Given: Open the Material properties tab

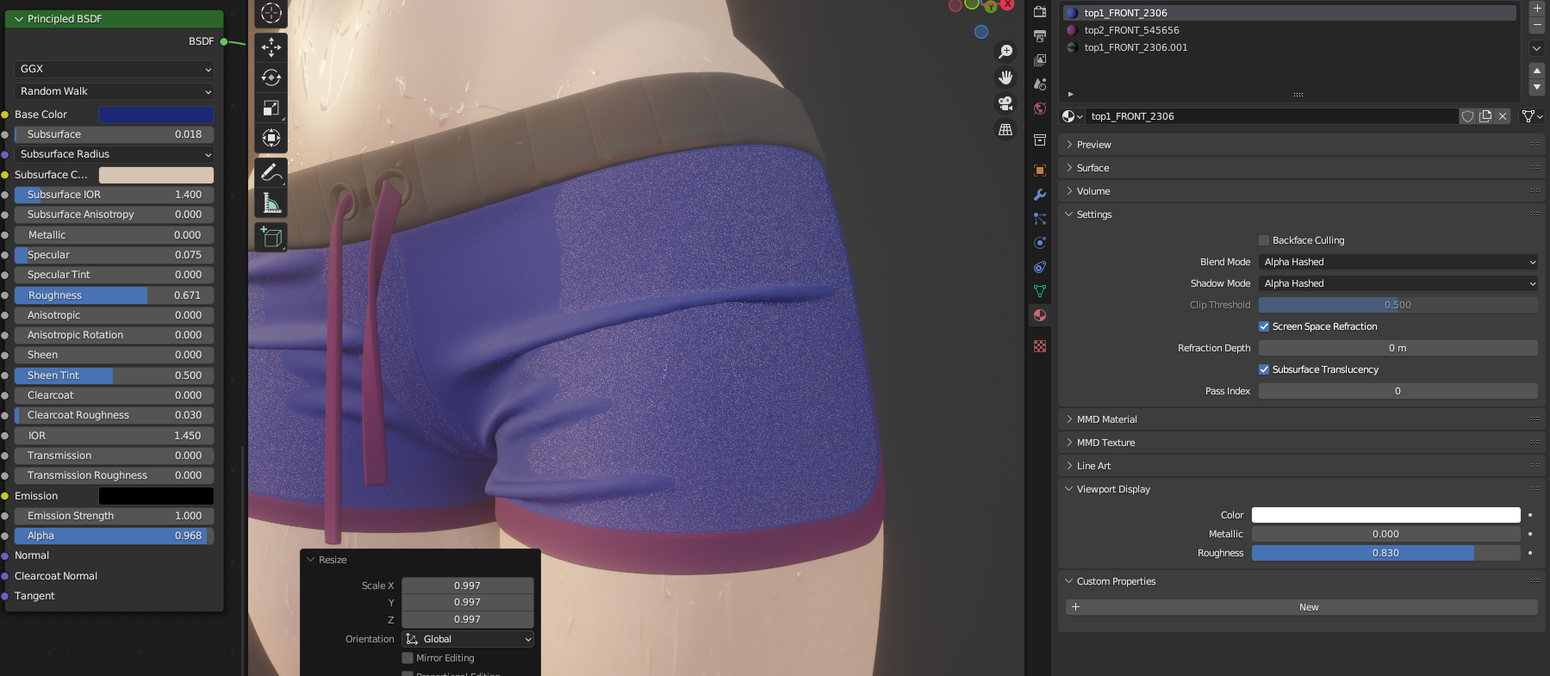Looking at the screenshot, I should [1040, 315].
